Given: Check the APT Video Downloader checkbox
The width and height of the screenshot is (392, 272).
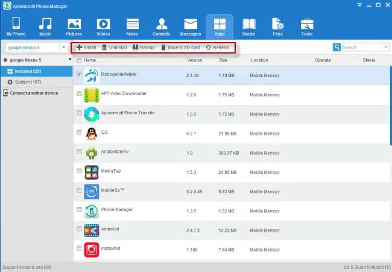Looking at the screenshot, I should click(x=79, y=93).
